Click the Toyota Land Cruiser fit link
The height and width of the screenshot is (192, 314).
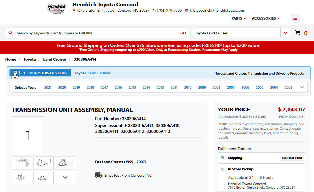coord(93,73)
